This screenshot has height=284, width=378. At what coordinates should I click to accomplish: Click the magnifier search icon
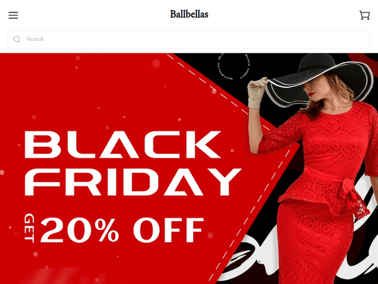tap(17, 39)
